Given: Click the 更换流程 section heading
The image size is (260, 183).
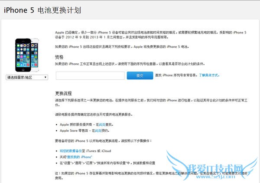Looking at the screenshot, I should click(x=63, y=93).
